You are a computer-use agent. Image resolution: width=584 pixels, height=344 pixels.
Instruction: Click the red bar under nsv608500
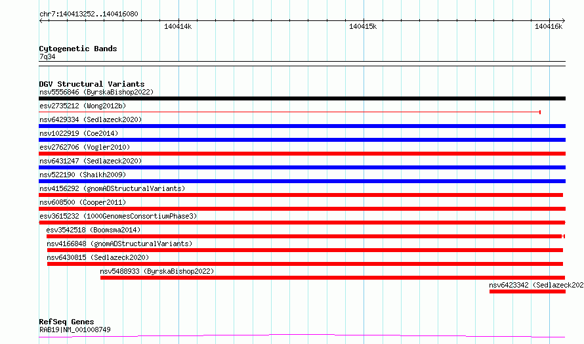[302, 209]
